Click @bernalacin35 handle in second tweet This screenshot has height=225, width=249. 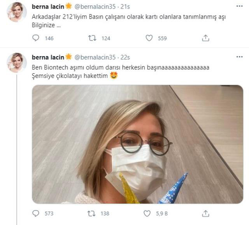click(96, 57)
